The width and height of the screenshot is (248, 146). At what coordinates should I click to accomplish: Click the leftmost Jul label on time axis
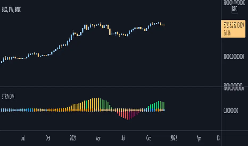[23, 138]
